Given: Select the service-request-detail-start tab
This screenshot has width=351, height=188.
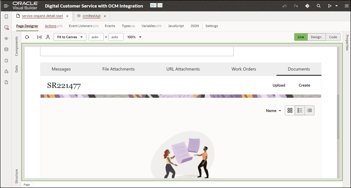Looking at the screenshot, I should coord(42,16).
